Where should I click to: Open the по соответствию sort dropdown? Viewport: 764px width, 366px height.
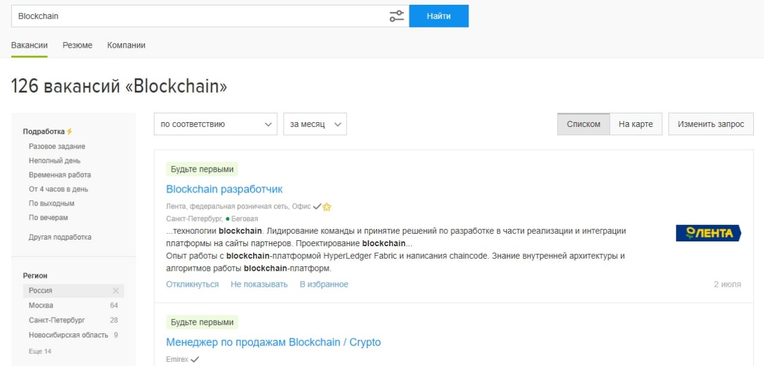click(215, 124)
